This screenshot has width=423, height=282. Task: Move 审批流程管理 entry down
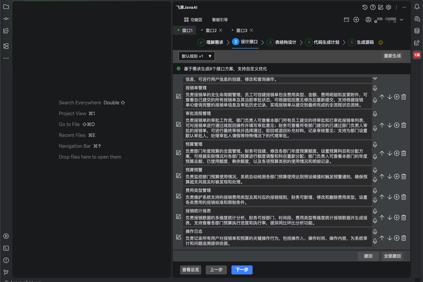390,125
